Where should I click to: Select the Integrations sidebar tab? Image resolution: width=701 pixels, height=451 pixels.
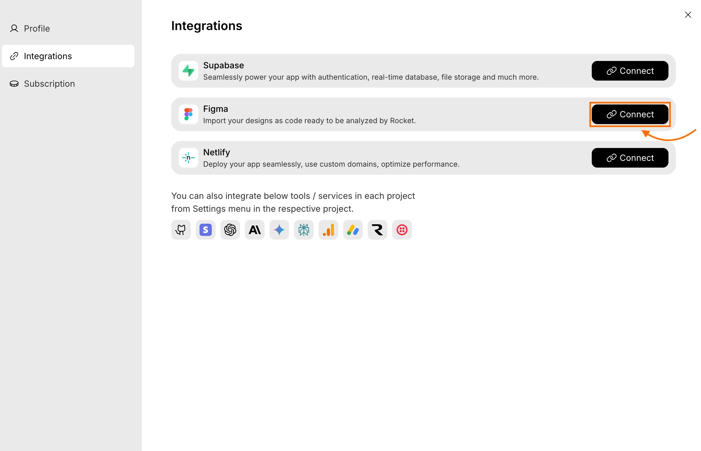tap(48, 56)
